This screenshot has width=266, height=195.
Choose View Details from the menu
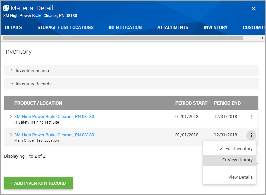tap(229, 177)
